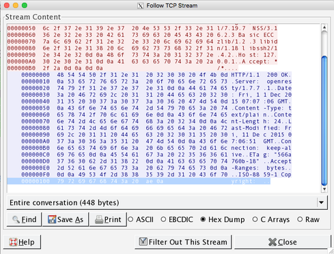Click the '760b-18" ..Accept' ASCII text

[261, 161]
